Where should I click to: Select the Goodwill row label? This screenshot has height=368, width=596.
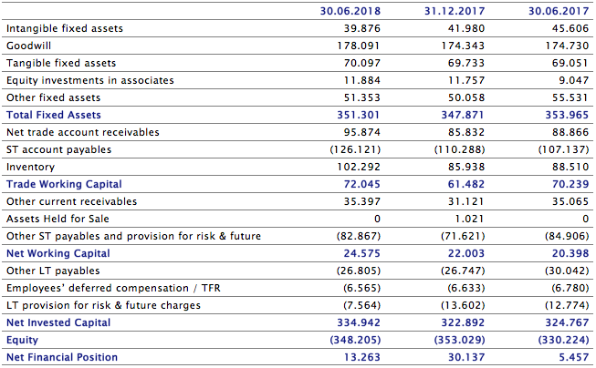coord(29,46)
